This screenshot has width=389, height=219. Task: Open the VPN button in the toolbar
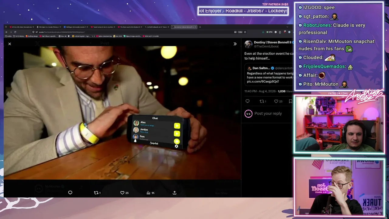(x=269, y=32)
